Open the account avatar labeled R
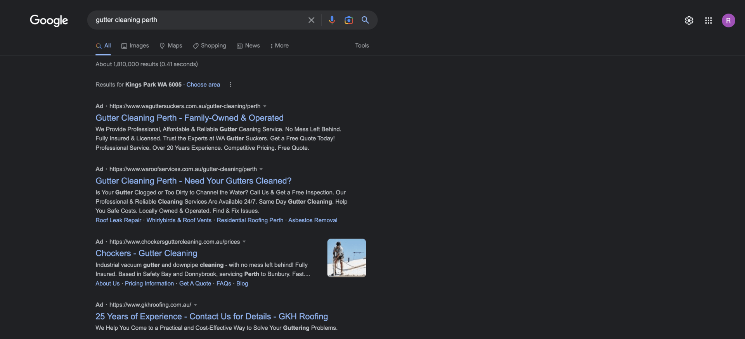This screenshot has width=745, height=339. click(x=728, y=21)
